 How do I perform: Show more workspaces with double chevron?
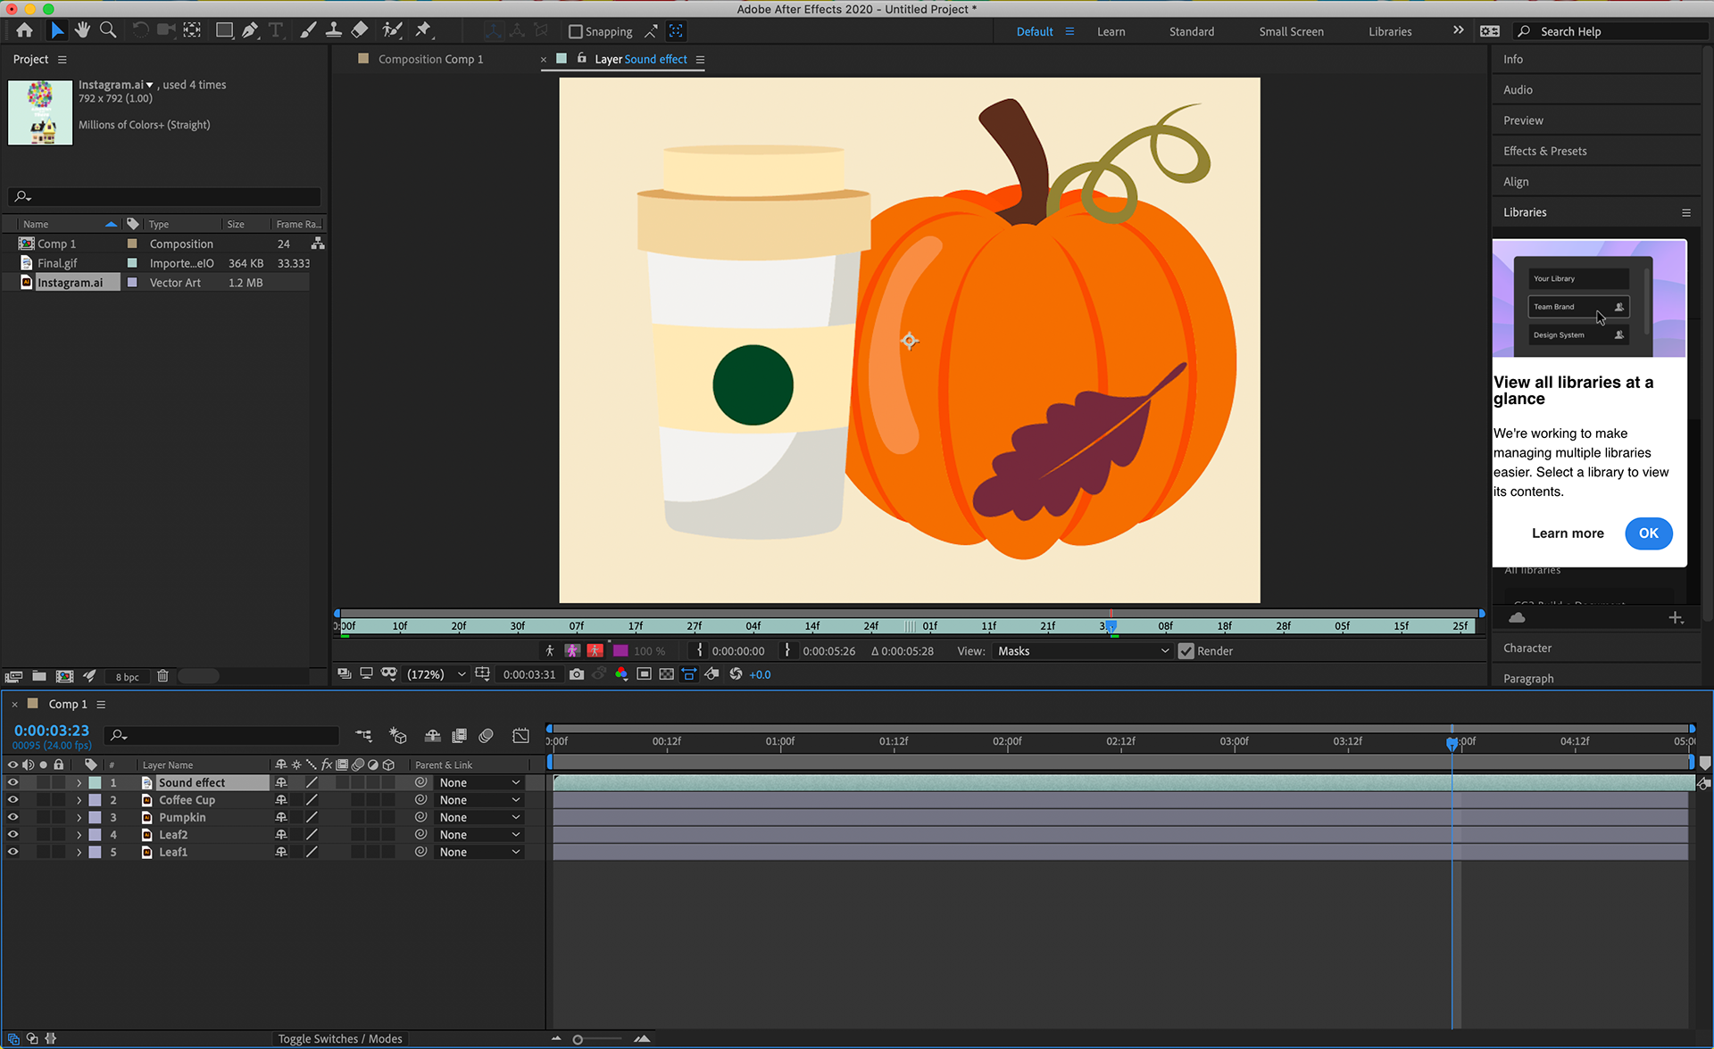click(1458, 30)
